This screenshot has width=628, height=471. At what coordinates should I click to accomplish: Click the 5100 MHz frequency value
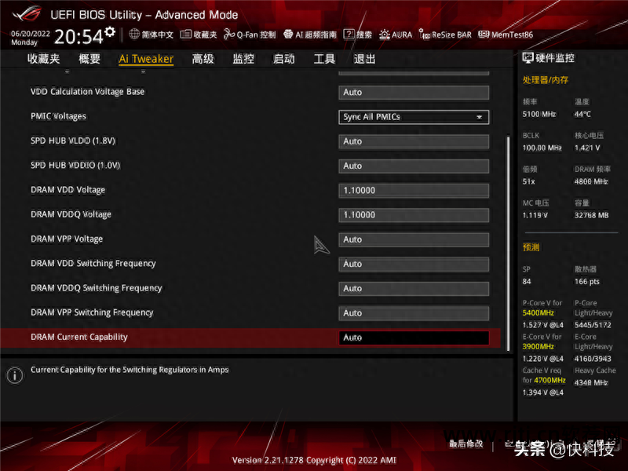(539, 114)
